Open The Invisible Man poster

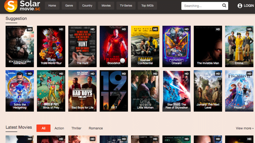(x=208, y=46)
